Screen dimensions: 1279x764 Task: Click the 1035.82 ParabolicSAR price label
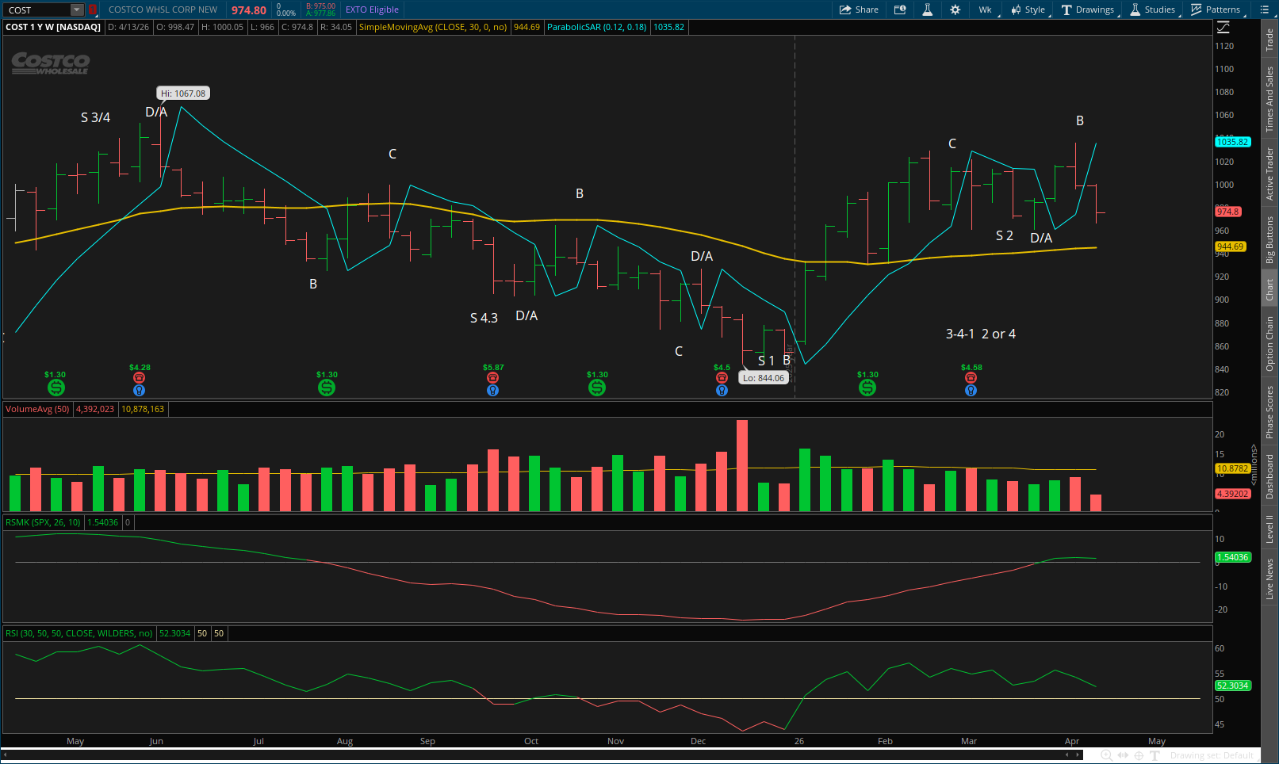coord(1232,142)
